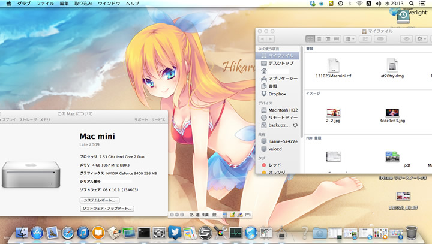Image resolution: width=432 pixels, height=244 pixels.
Task: Open the Wi-Fi status menu
Action: (359, 4)
